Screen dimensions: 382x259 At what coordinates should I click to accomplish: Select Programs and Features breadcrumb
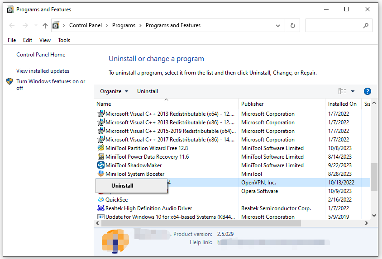(173, 25)
